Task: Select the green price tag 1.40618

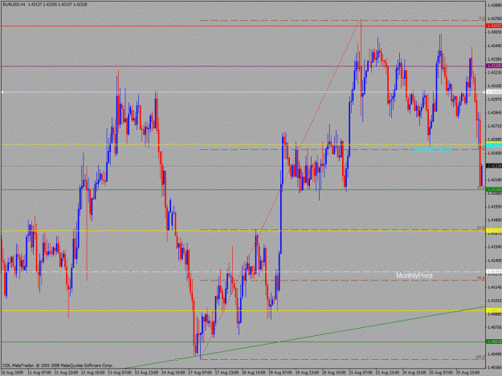Action: [x=494, y=342]
